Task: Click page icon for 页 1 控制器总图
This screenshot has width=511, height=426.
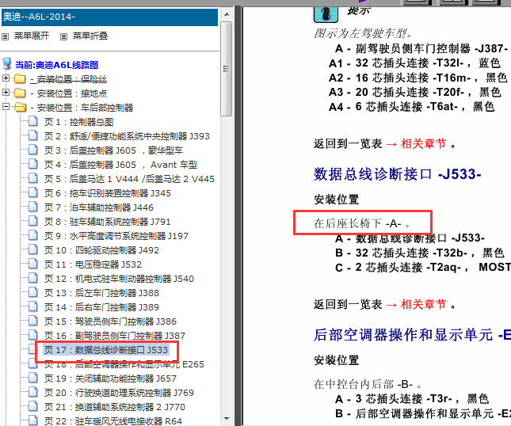Action: (33, 121)
